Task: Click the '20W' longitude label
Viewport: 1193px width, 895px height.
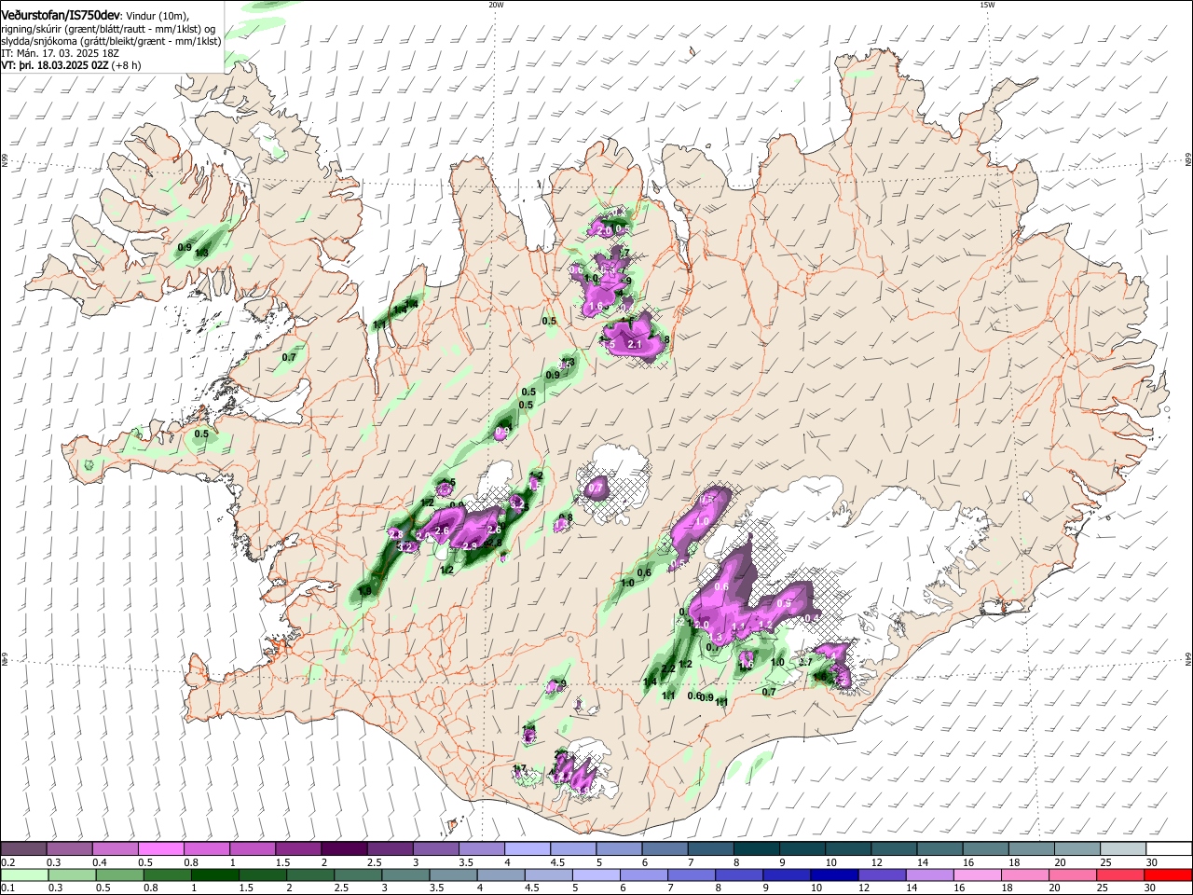Action: pos(496,5)
